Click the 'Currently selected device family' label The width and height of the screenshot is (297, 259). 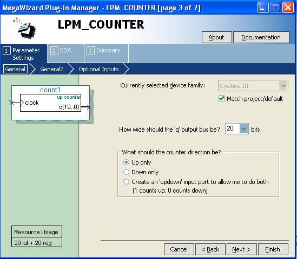pos(162,85)
